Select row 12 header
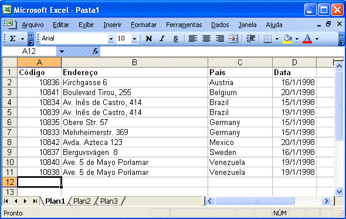The image size is (346, 219). (x=9, y=182)
